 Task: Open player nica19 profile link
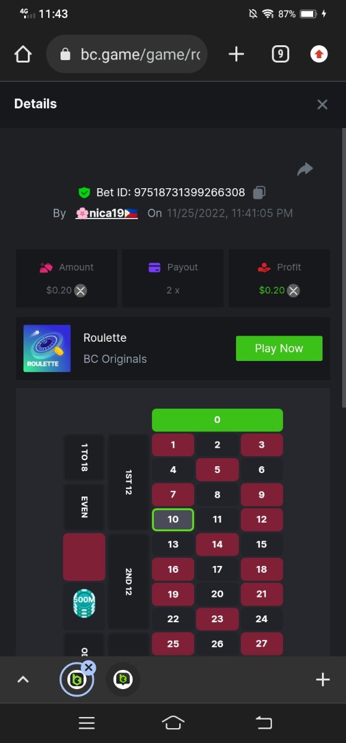coord(106,213)
